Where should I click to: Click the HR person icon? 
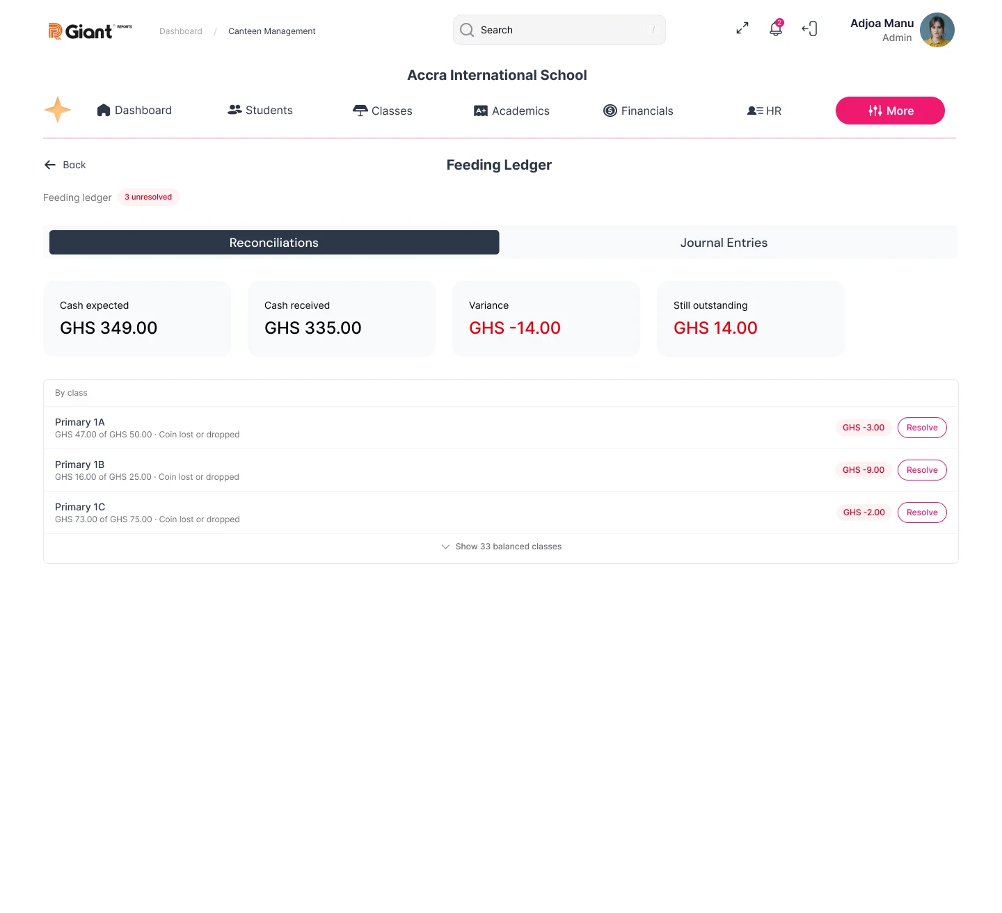[x=755, y=111]
